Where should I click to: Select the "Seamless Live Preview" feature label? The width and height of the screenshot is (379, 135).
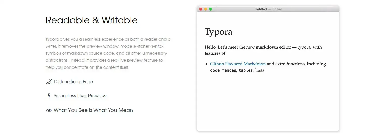click(x=80, y=96)
